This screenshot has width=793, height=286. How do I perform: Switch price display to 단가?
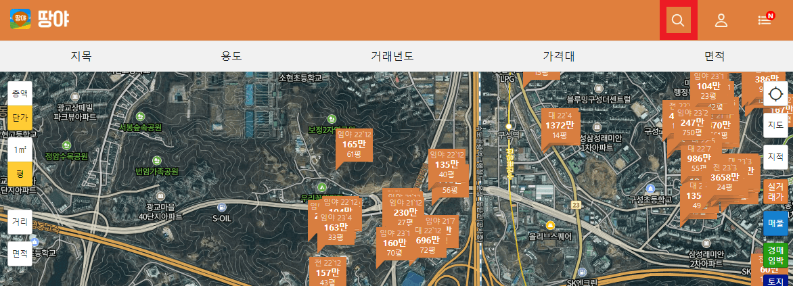click(x=20, y=118)
